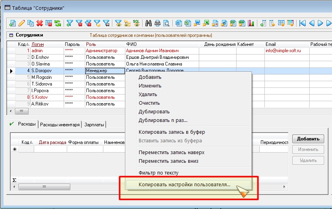Screen dimensions: 332x209
Task: Jump to first record navigation arrow
Action: click(303, 23)
